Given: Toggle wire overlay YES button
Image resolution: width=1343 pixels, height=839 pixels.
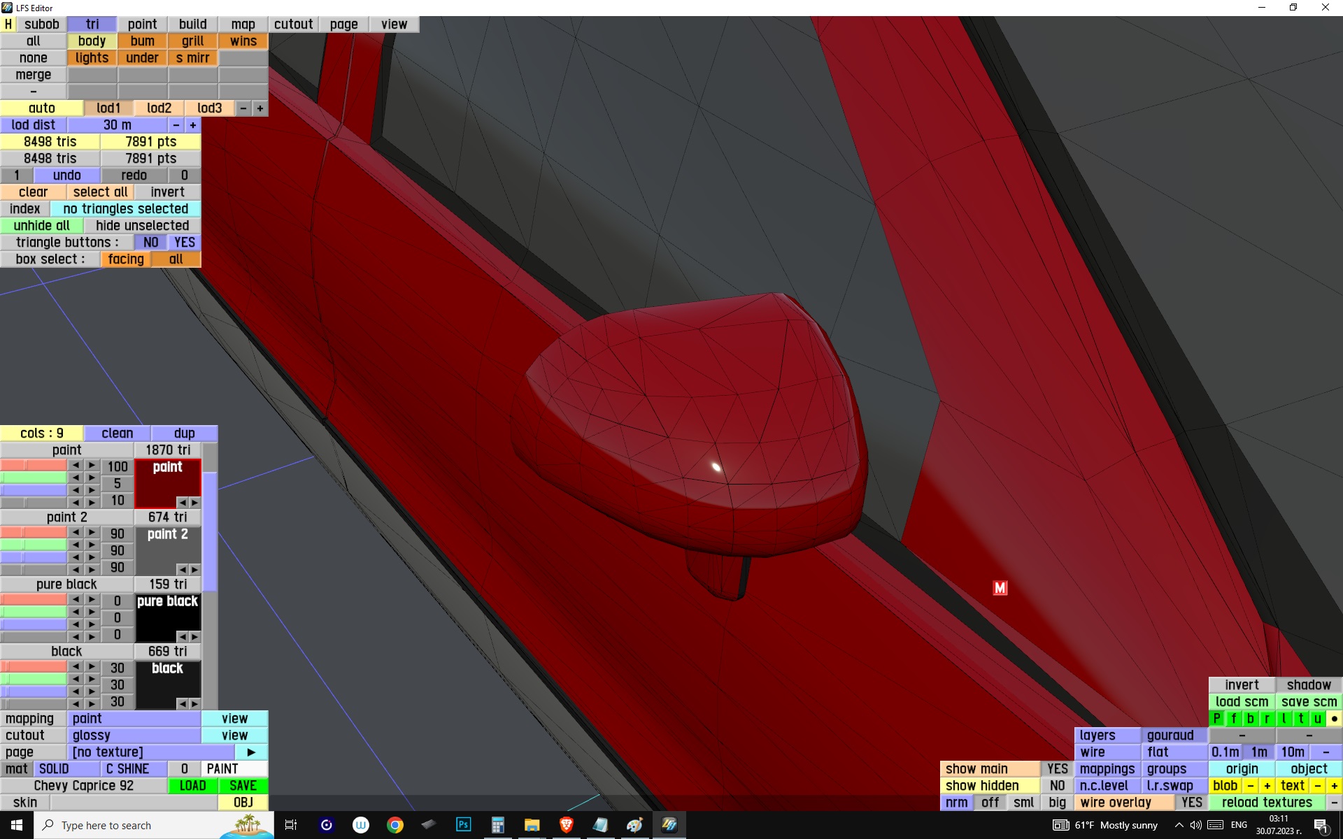Looking at the screenshot, I should point(1191,803).
